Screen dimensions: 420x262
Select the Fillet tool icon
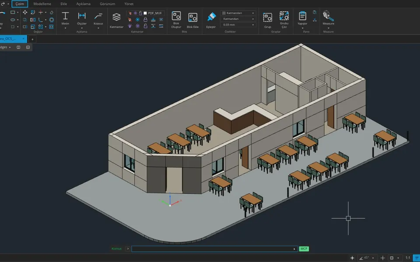(40, 20)
